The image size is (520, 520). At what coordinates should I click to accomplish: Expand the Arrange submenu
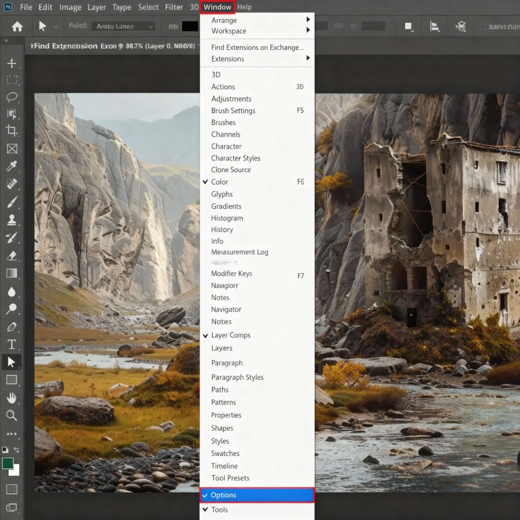224,20
